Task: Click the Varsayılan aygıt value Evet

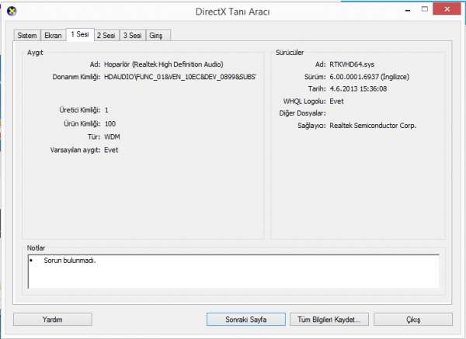Action: 111,150
